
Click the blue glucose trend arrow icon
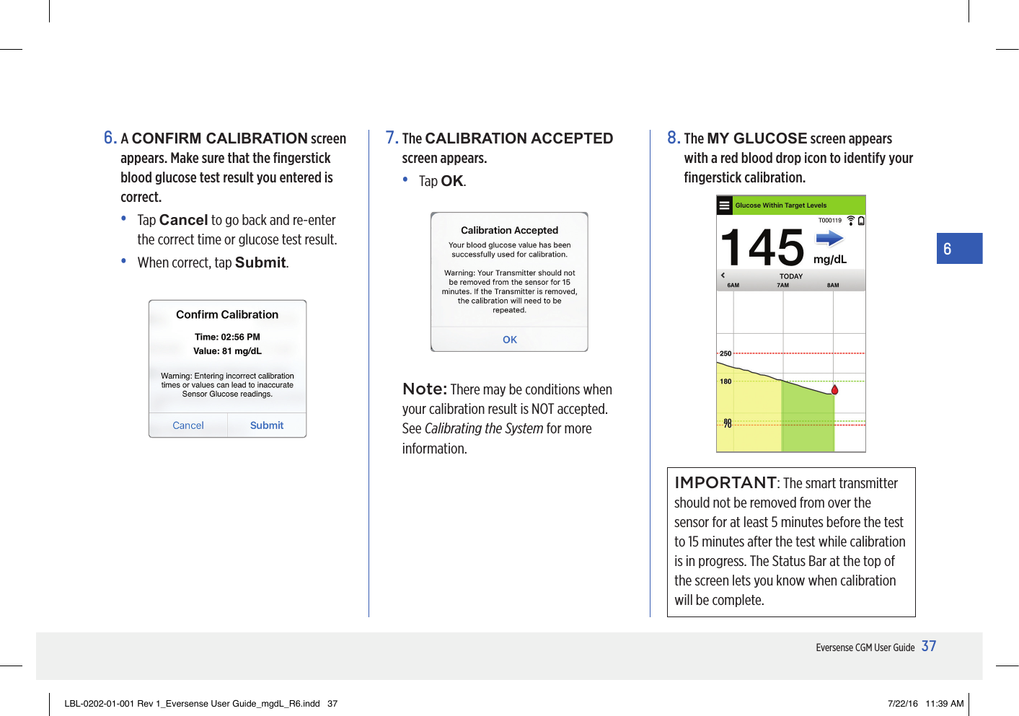[829, 239]
